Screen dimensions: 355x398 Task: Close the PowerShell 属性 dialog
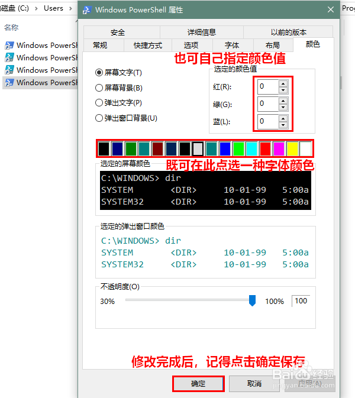[331, 9]
